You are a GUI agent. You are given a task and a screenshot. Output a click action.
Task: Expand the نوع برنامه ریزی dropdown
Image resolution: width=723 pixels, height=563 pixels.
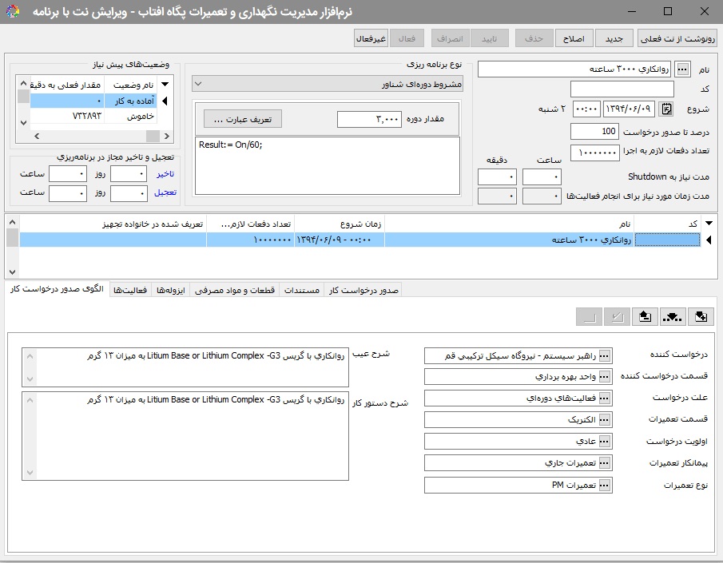tap(198, 83)
